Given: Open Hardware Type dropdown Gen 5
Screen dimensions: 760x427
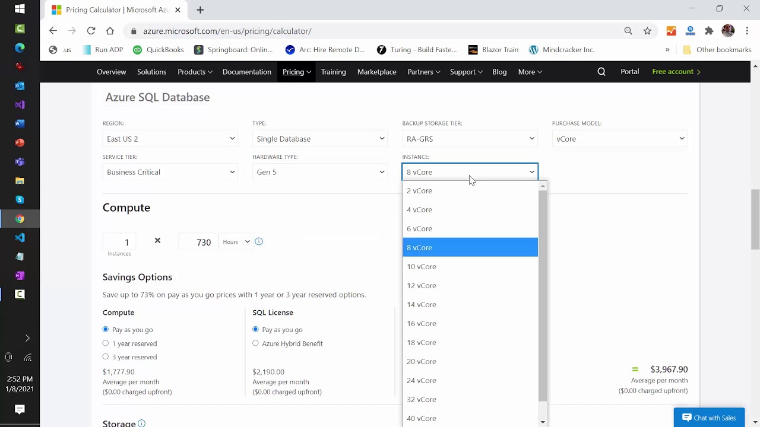Looking at the screenshot, I should pos(320,172).
